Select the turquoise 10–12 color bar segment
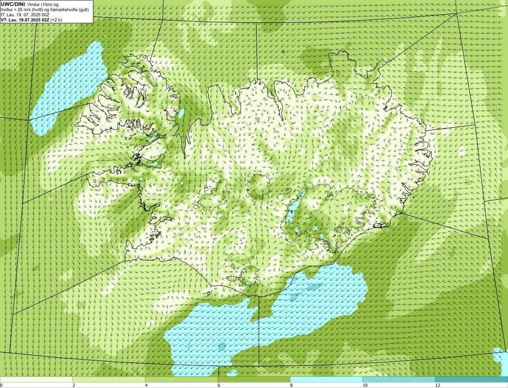Viewport: 508px width, 388px height. 399,380
